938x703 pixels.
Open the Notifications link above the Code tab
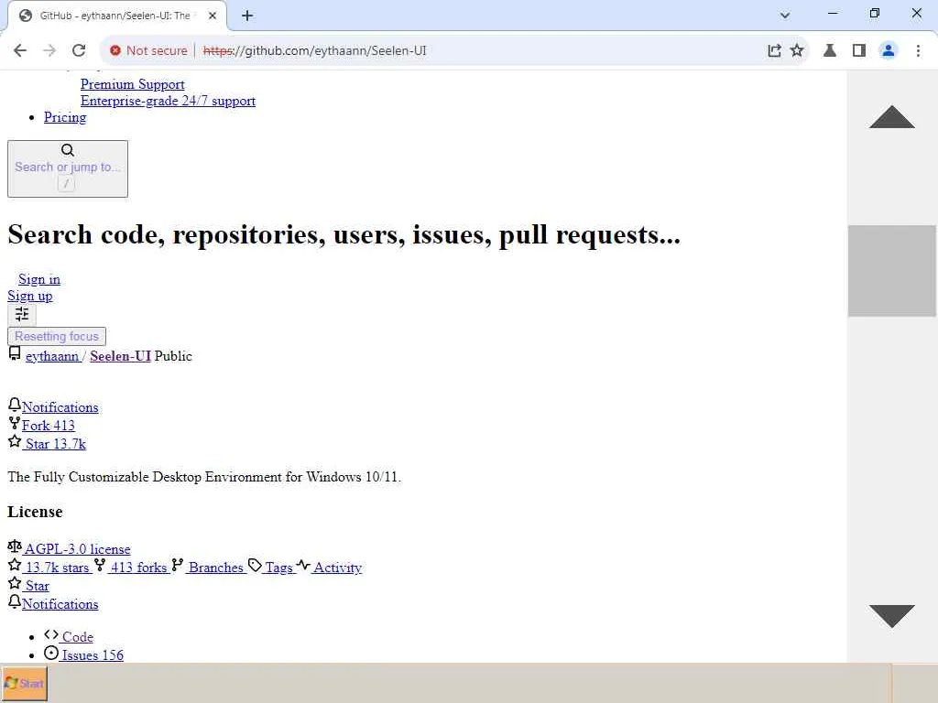coord(60,604)
